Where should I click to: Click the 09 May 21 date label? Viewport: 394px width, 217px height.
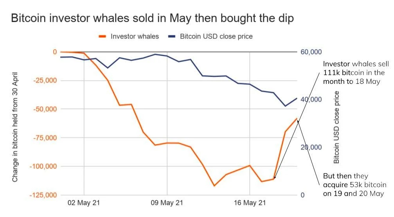click(x=167, y=203)
